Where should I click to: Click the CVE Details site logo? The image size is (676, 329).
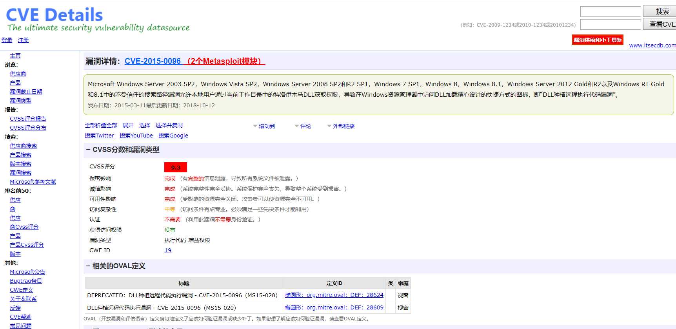[98, 19]
